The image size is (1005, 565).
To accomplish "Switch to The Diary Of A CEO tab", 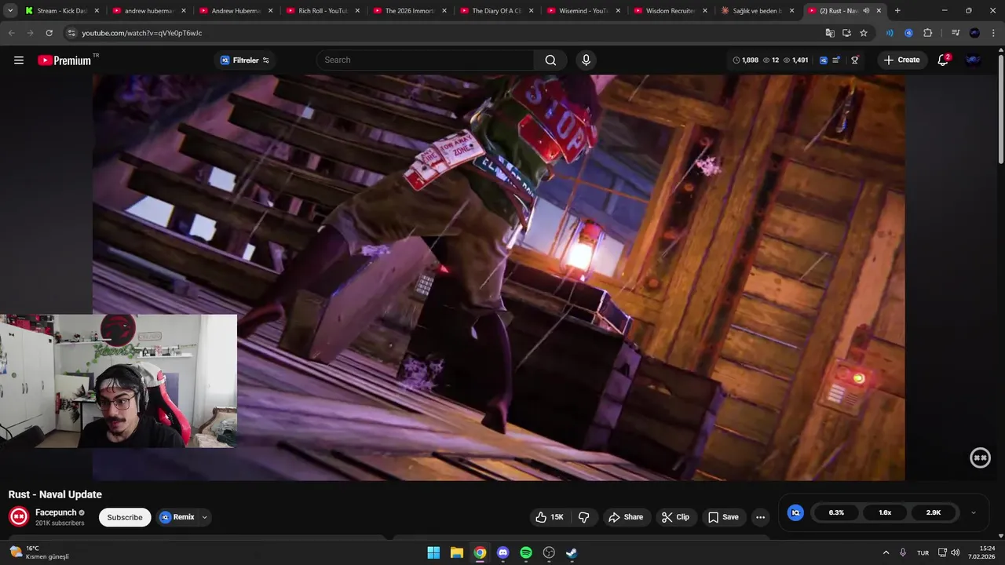I will tap(497, 11).
